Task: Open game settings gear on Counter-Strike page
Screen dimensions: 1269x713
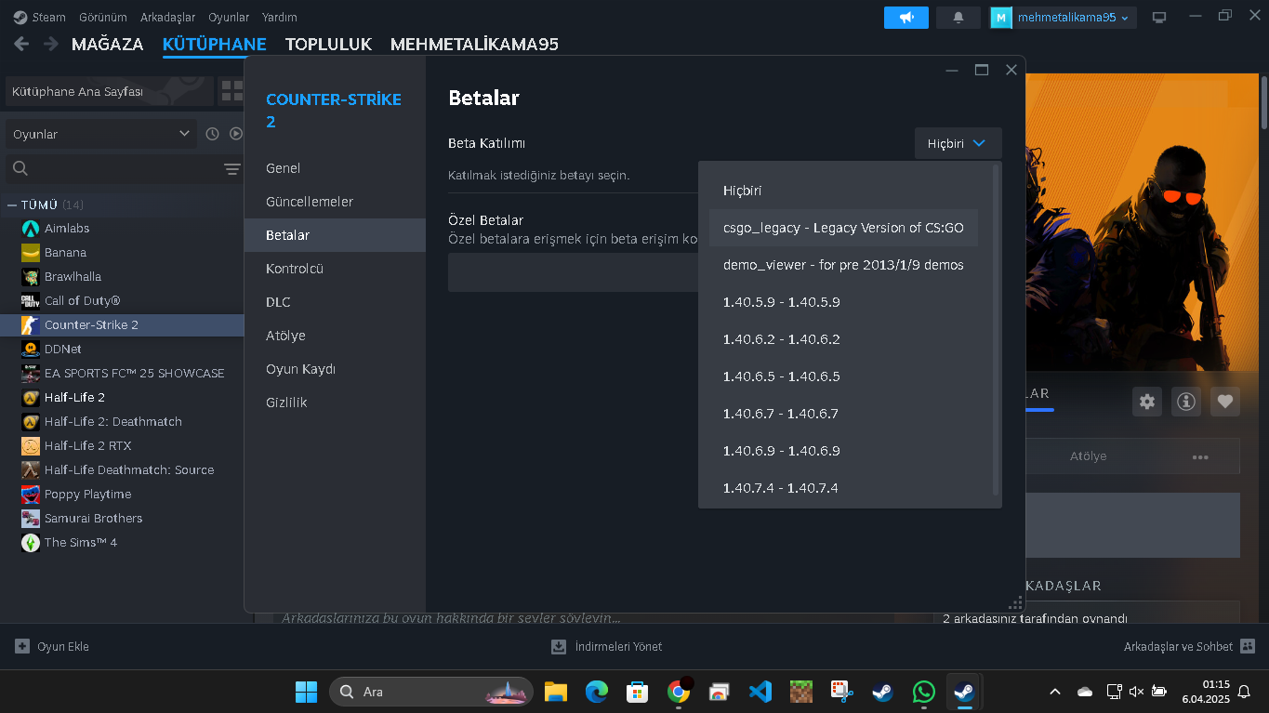Action: tap(1147, 402)
